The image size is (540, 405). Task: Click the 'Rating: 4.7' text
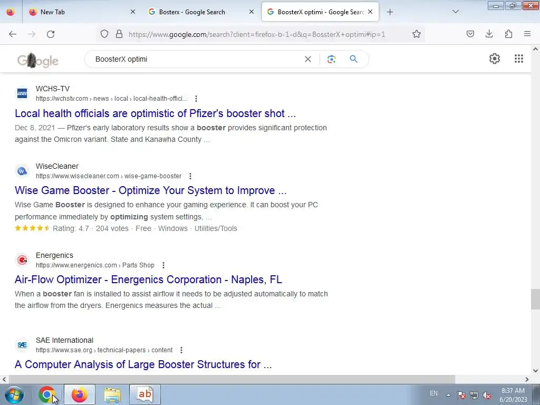pos(71,229)
